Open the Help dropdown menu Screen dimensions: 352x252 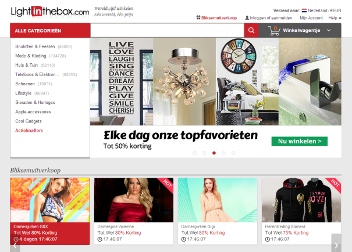coord(335,18)
